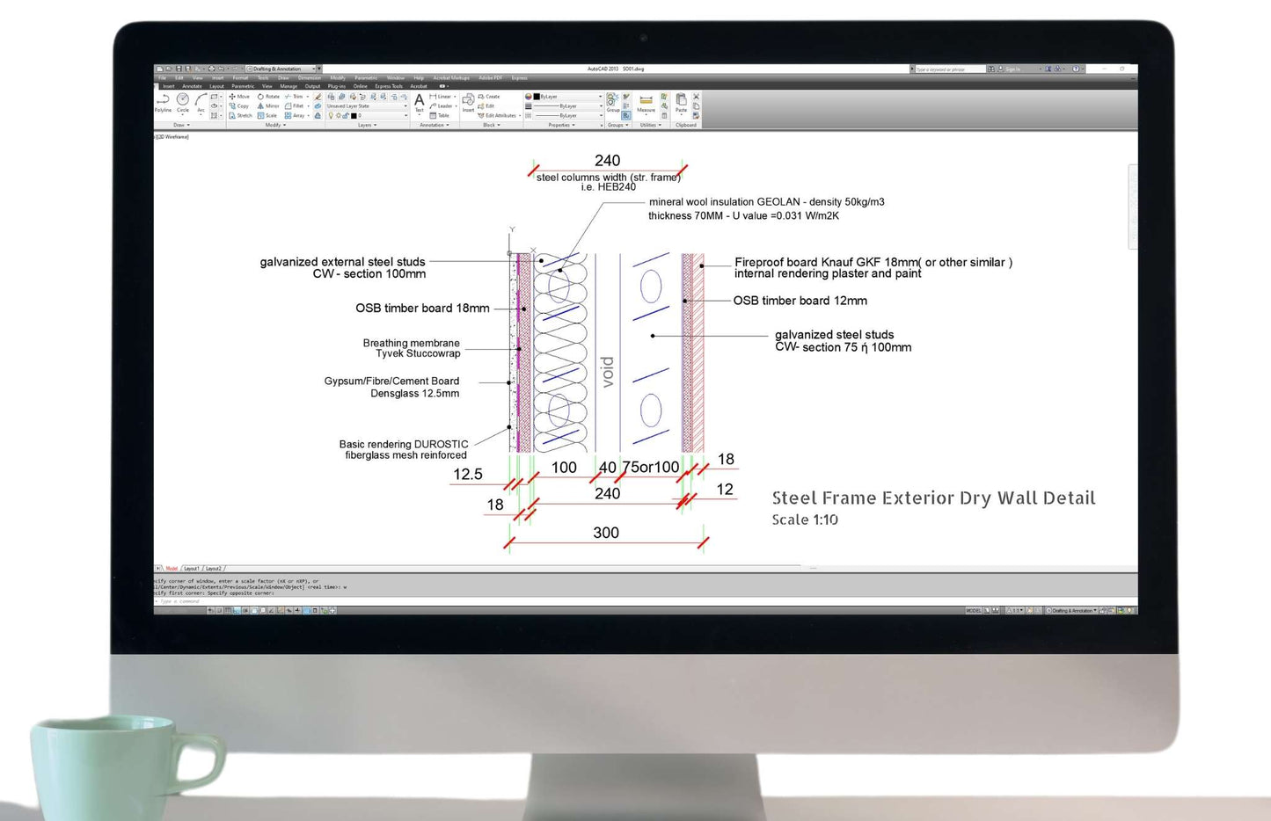This screenshot has width=1271, height=821.
Task: Open the Drafting & Annotation workspace dropdown
Action: pos(281,69)
